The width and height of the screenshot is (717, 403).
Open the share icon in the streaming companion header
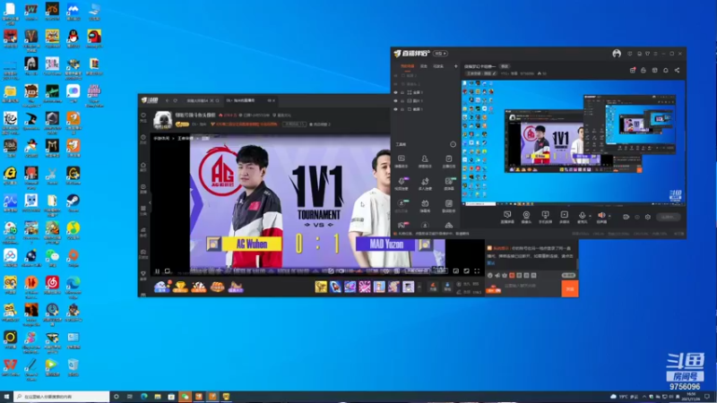(x=677, y=71)
